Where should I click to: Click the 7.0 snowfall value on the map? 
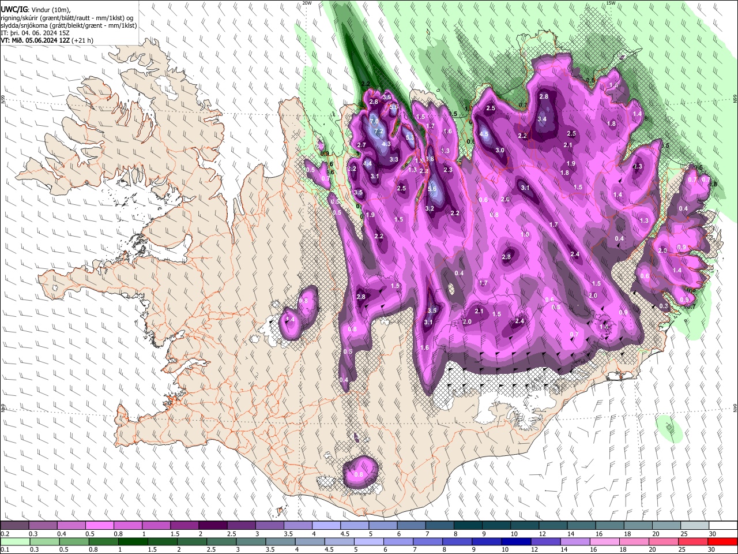pos(374,122)
